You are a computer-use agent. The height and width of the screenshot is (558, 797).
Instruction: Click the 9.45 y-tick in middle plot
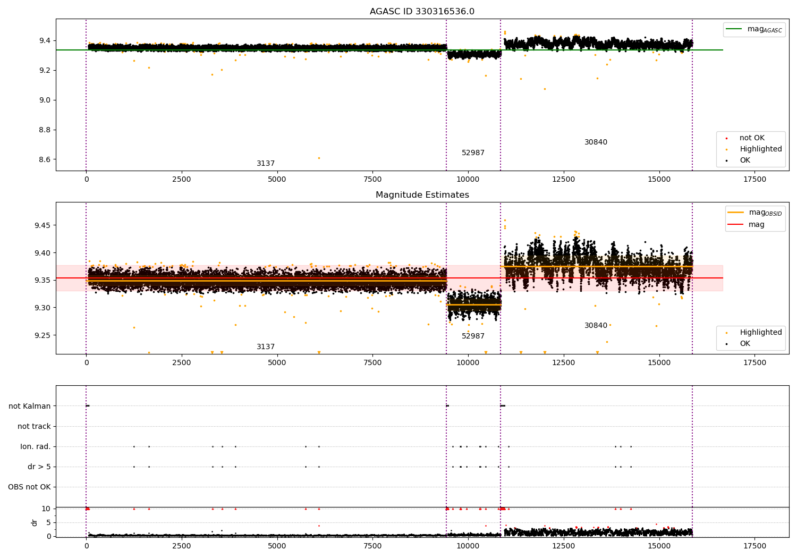(x=43, y=225)
